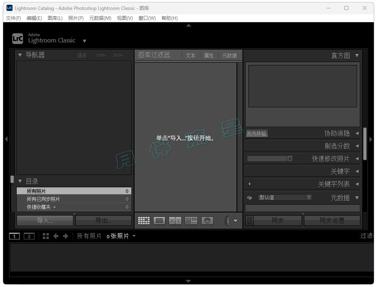The height and width of the screenshot is (287, 377).
Task: Toggle the second window display button 2
Action: point(29,236)
